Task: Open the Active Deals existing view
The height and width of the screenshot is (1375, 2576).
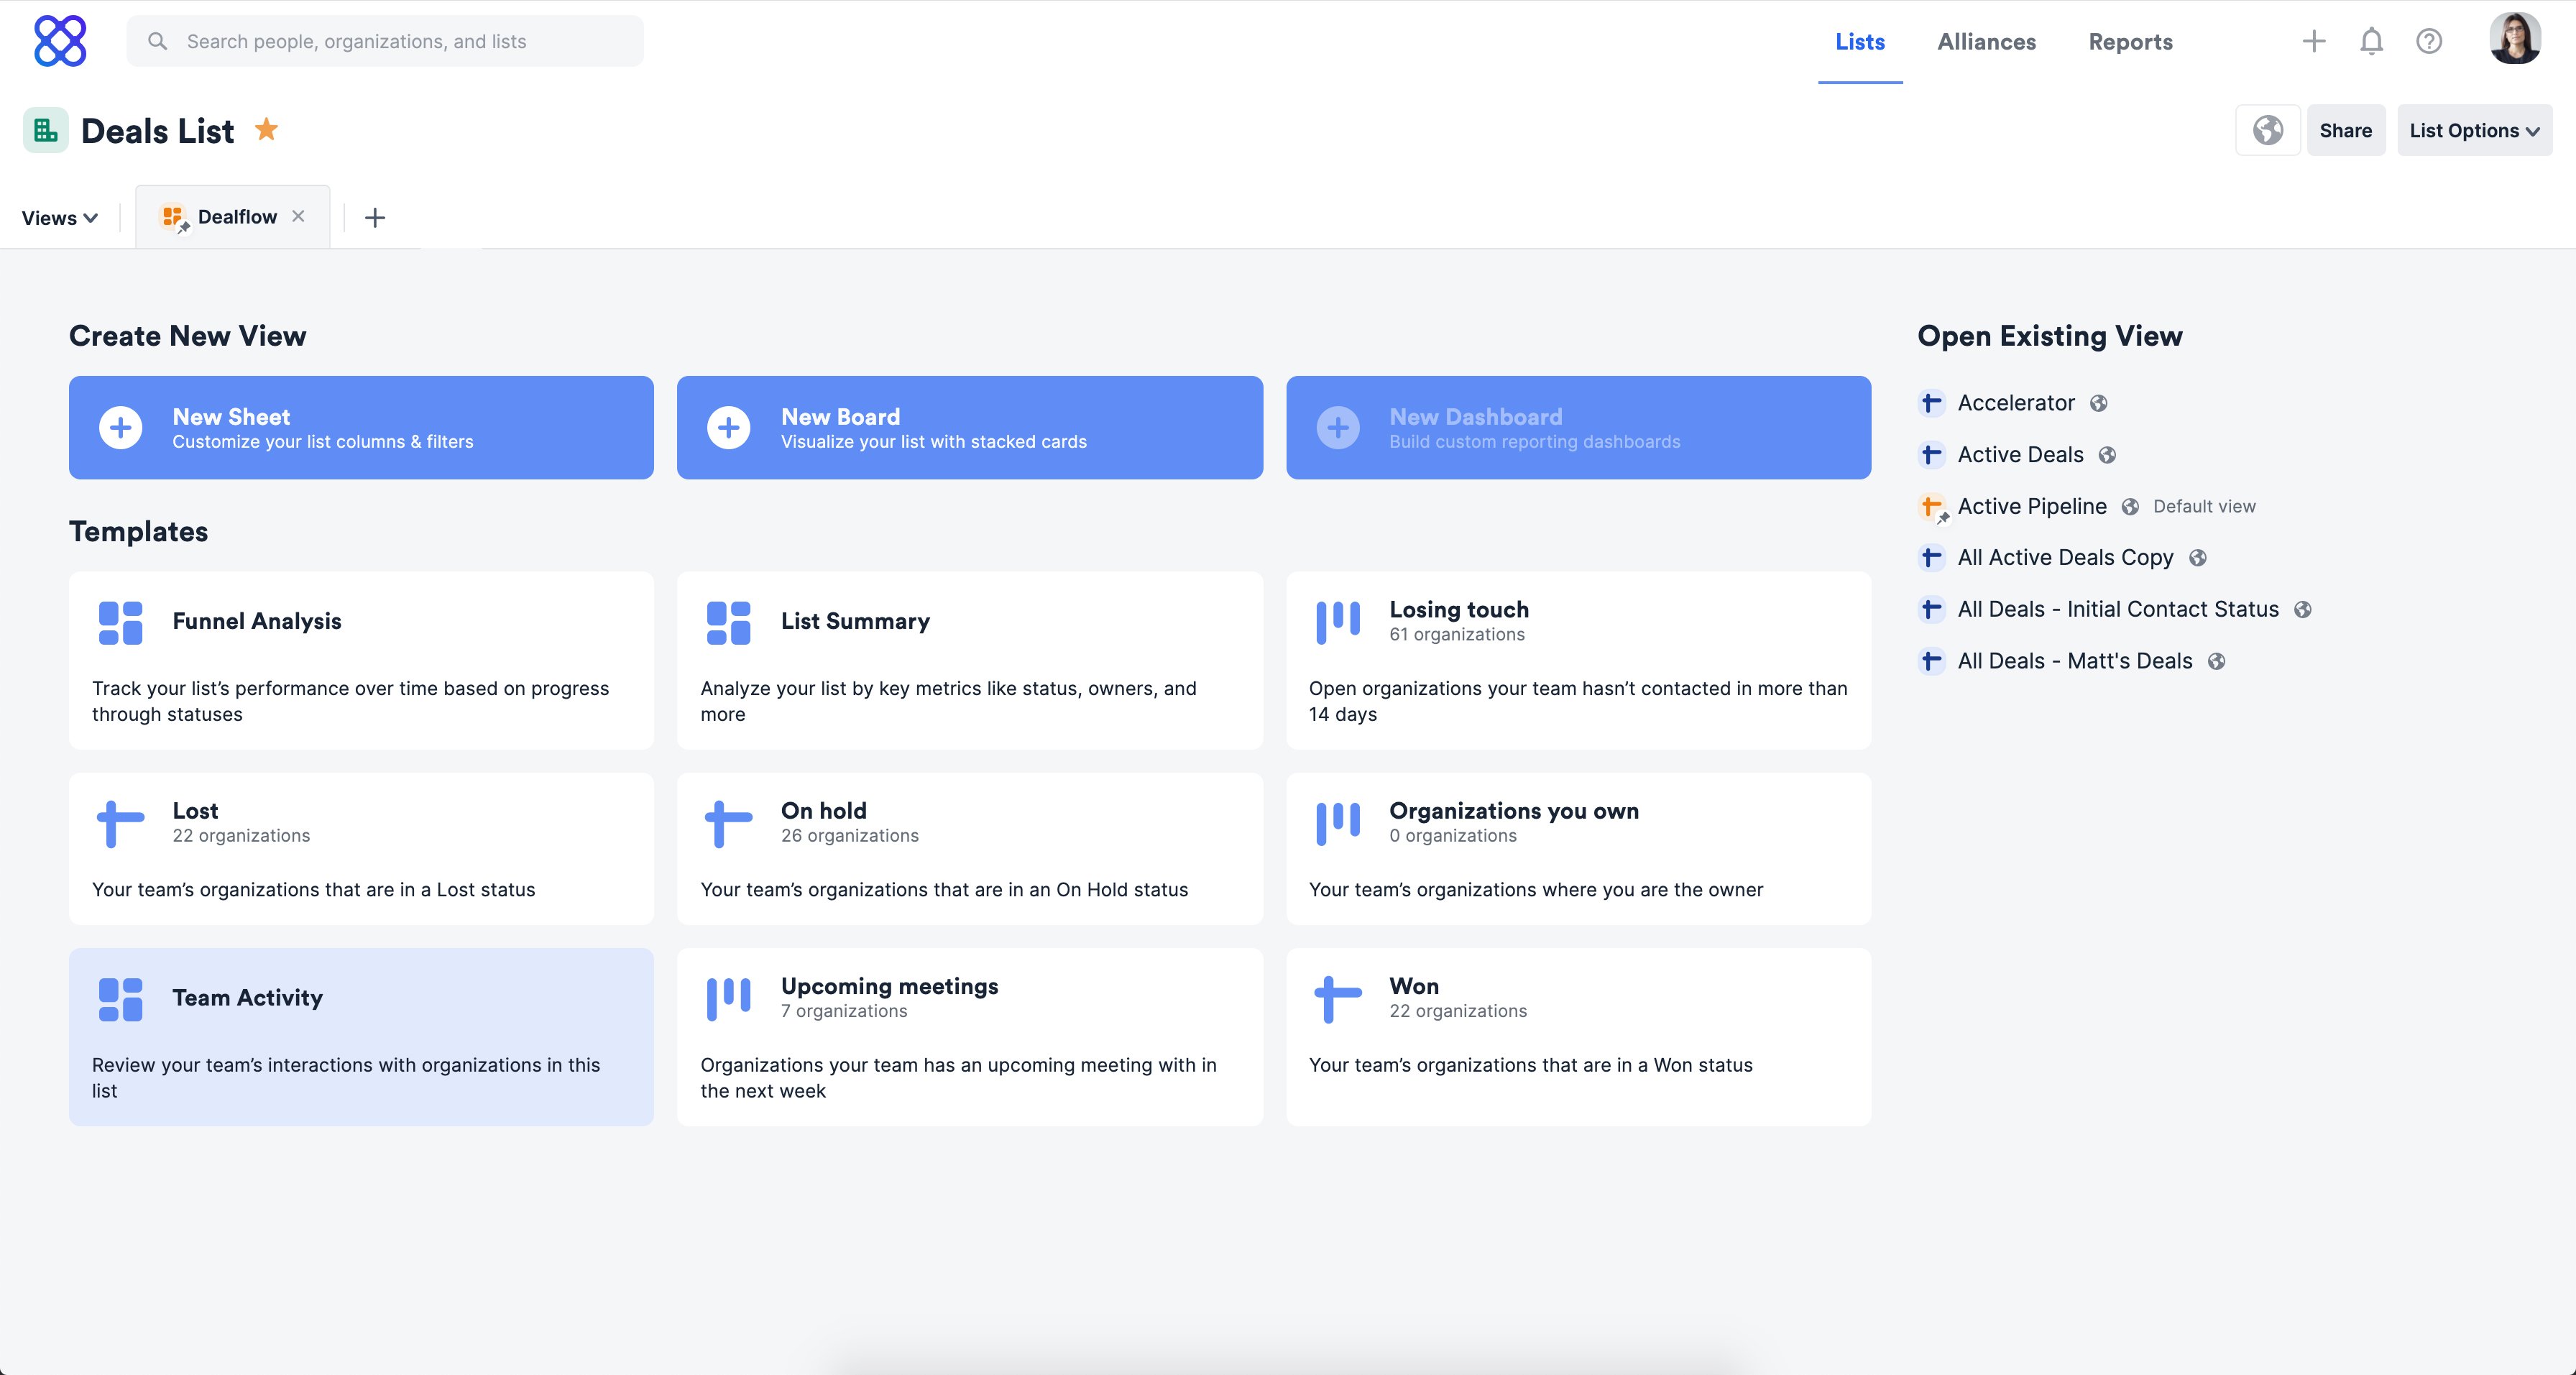Action: coord(2020,455)
